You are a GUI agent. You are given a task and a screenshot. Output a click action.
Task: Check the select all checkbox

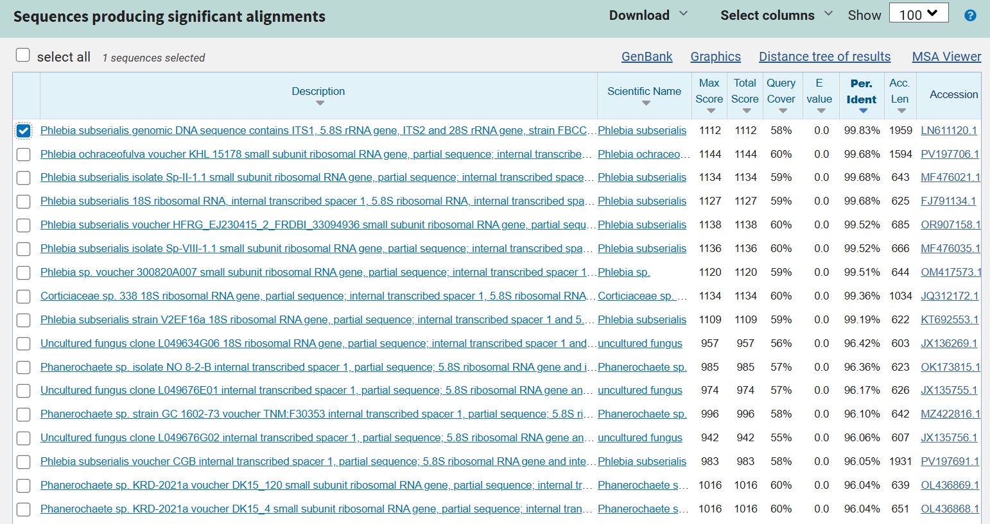coord(23,55)
